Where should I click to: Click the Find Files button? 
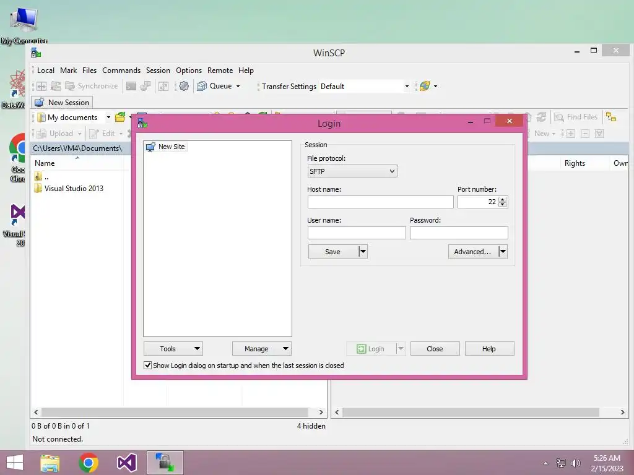[576, 117]
